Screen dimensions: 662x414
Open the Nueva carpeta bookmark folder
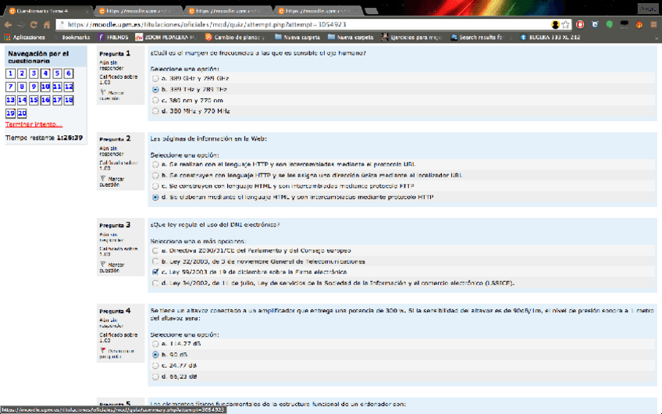[299, 37]
